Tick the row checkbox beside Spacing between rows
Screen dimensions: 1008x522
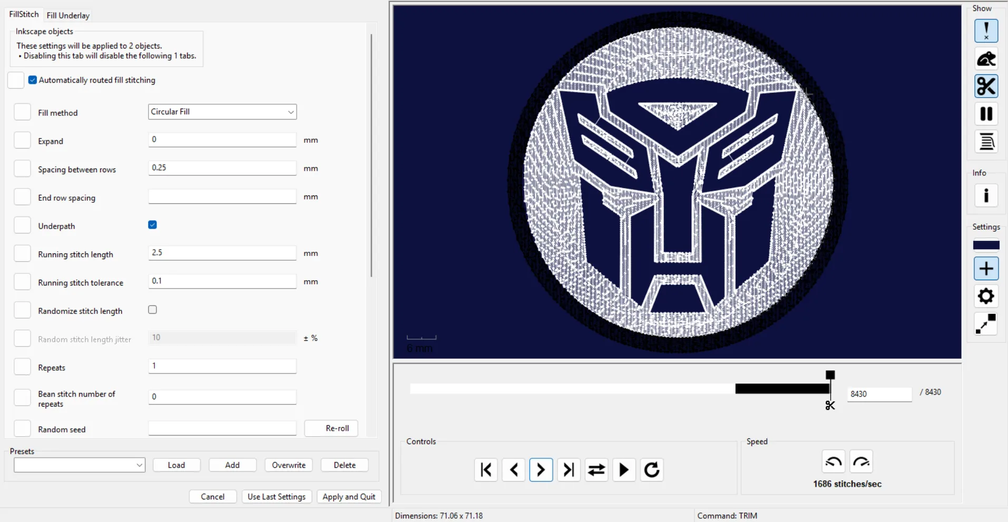tap(22, 169)
